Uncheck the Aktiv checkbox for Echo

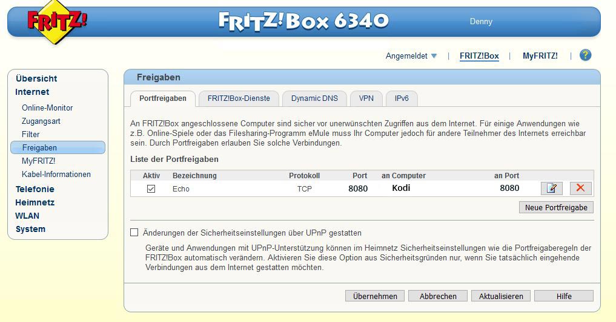click(x=151, y=189)
